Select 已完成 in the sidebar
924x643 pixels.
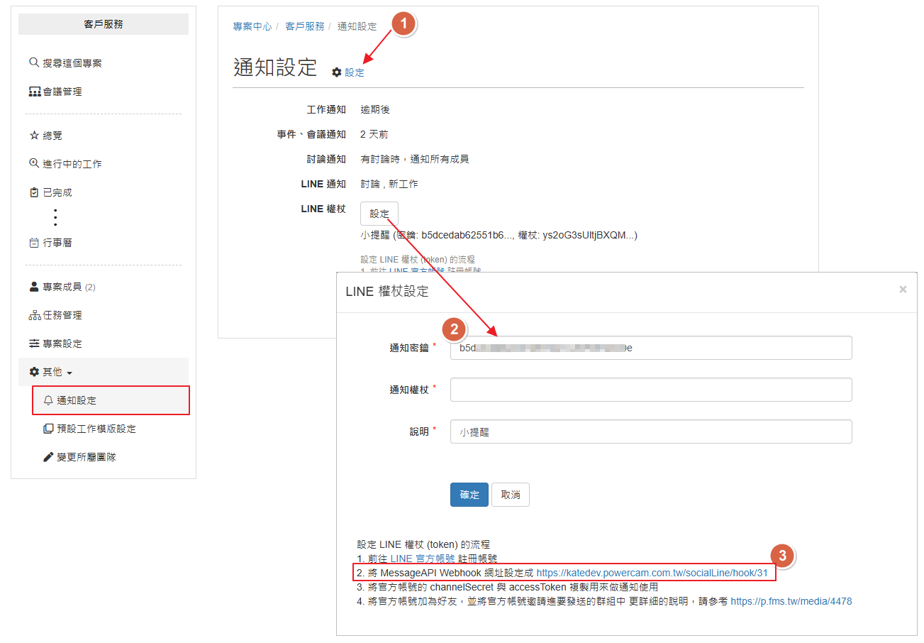pyautogui.click(x=57, y=192)
